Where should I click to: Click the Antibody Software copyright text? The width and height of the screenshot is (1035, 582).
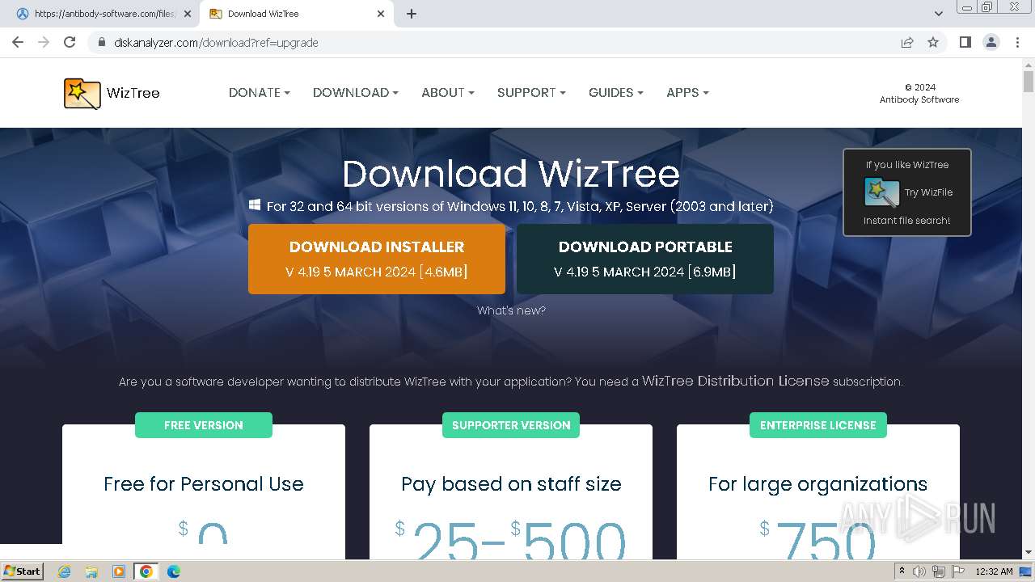tap(919, 94)
